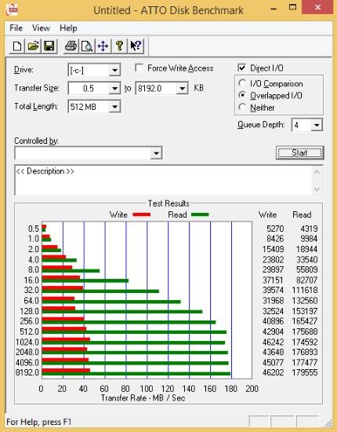Click inside the Description text box
Screen dimensions: 337x432
(163, 180)
